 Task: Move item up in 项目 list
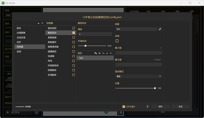click(x=107, y=53)
